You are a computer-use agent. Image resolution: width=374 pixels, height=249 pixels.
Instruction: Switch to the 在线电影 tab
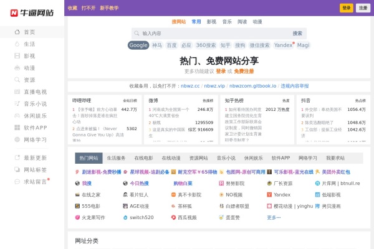point(143,158)
